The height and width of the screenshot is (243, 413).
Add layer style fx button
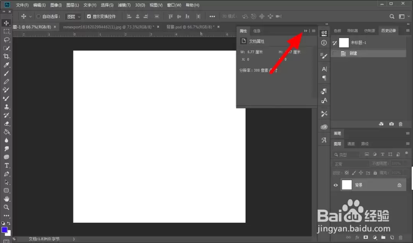click(x=357, y=238)
